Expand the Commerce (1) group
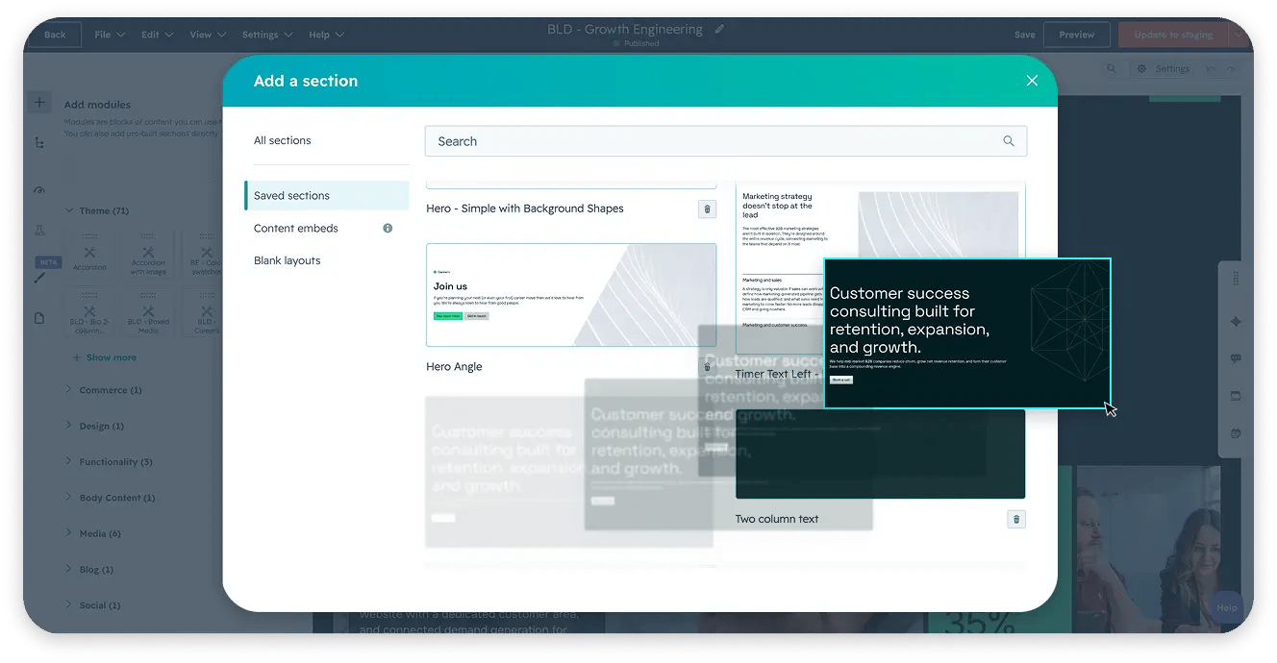This screenshot has width=1277, height=663. click(x=103, y=390)
